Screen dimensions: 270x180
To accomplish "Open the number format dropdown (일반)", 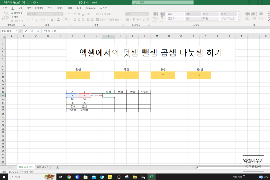I will coord(148,14).
